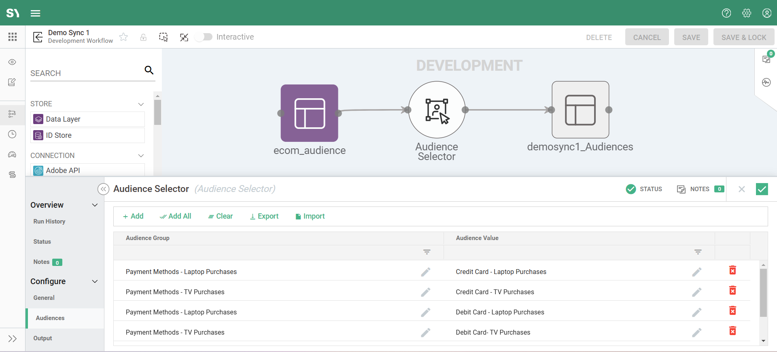This screenshot has height=352, width=777.
Task: Click the demosync1_Audiences output node
Action: coord(580,110)
